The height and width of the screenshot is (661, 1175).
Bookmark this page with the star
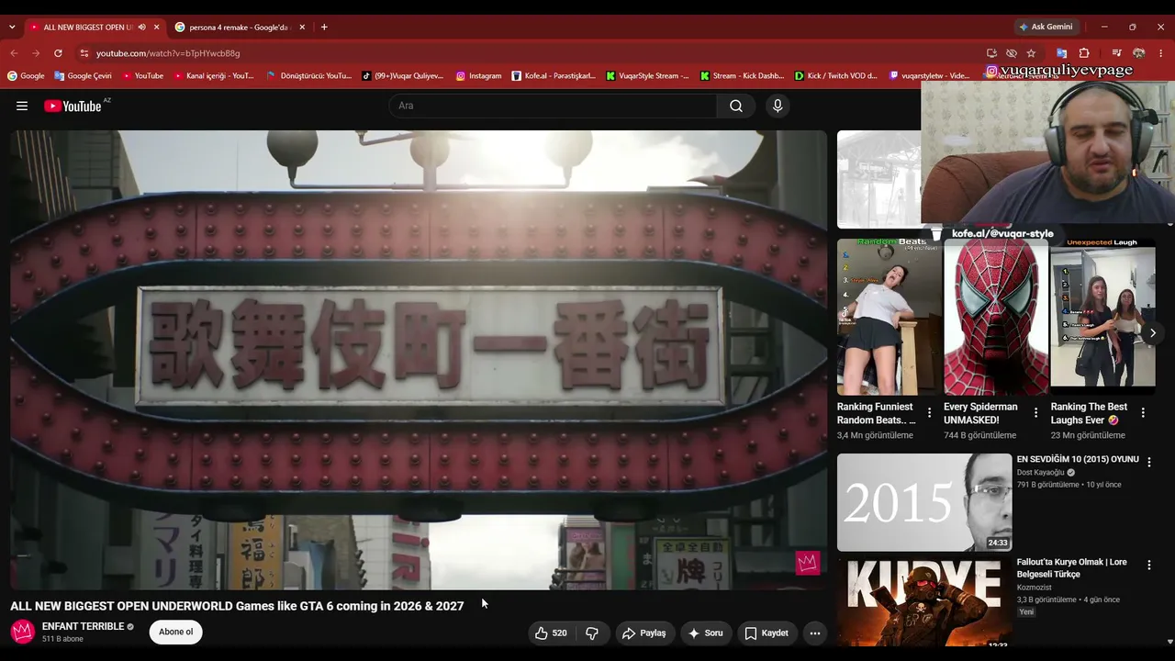click(1031, 53)
